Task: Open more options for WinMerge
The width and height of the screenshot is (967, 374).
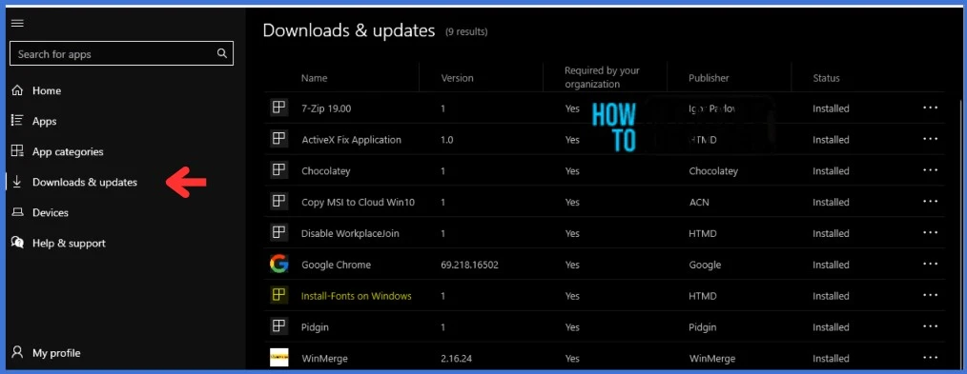Action: point(930,358)
